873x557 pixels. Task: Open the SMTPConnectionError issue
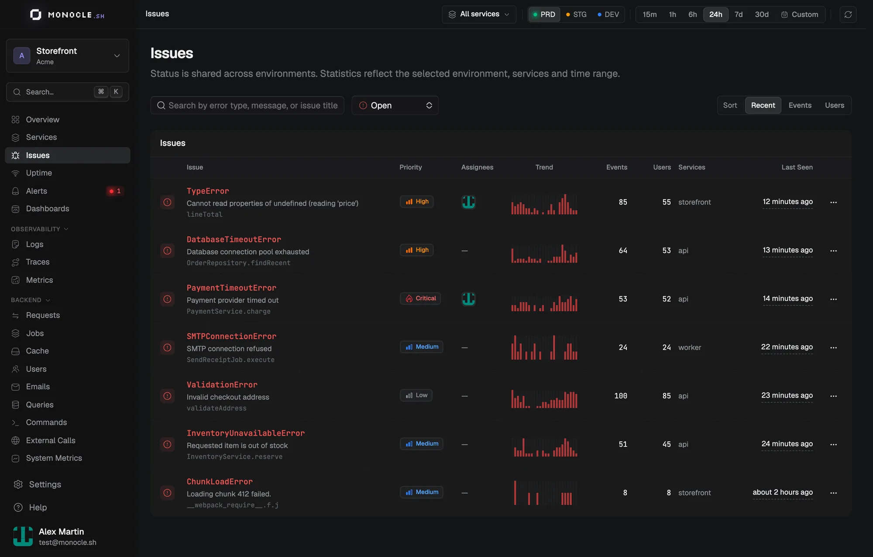tap(231, 336)
